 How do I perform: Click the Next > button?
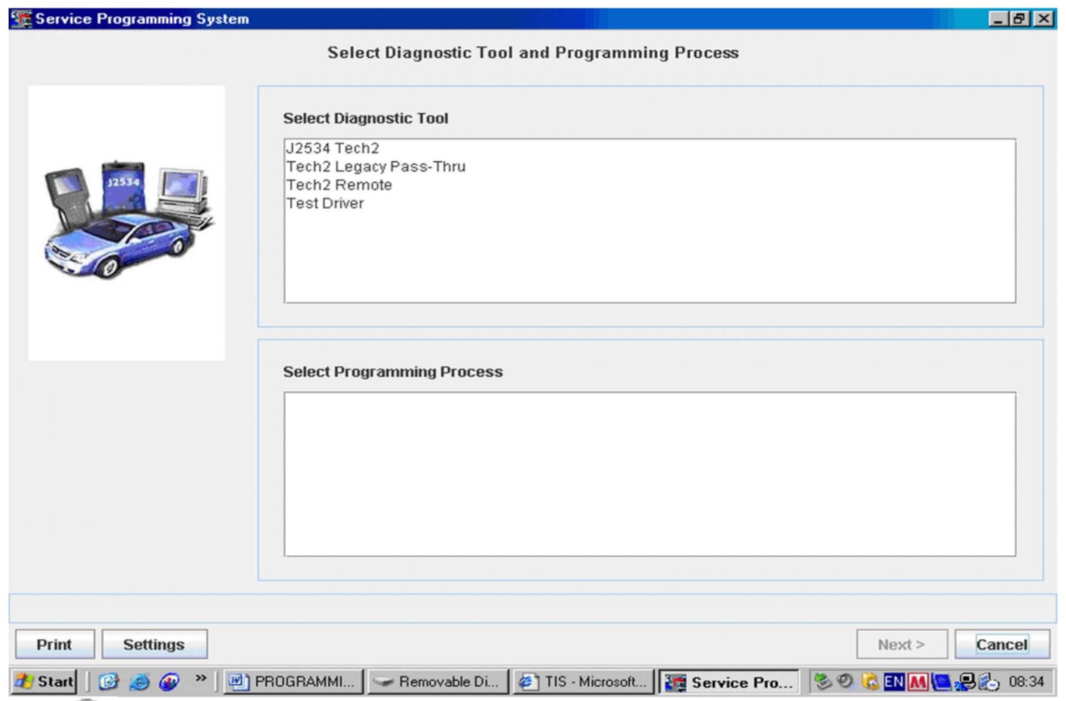click(901, 644)
